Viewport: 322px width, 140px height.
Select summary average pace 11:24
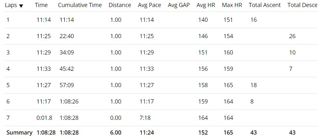(x=147, y=133)
